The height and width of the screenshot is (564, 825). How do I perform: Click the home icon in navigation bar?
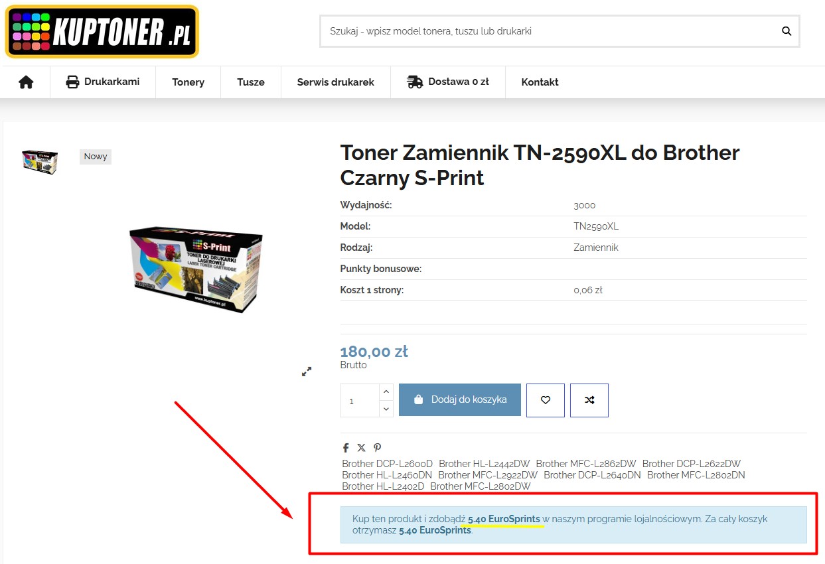[26, 82]
